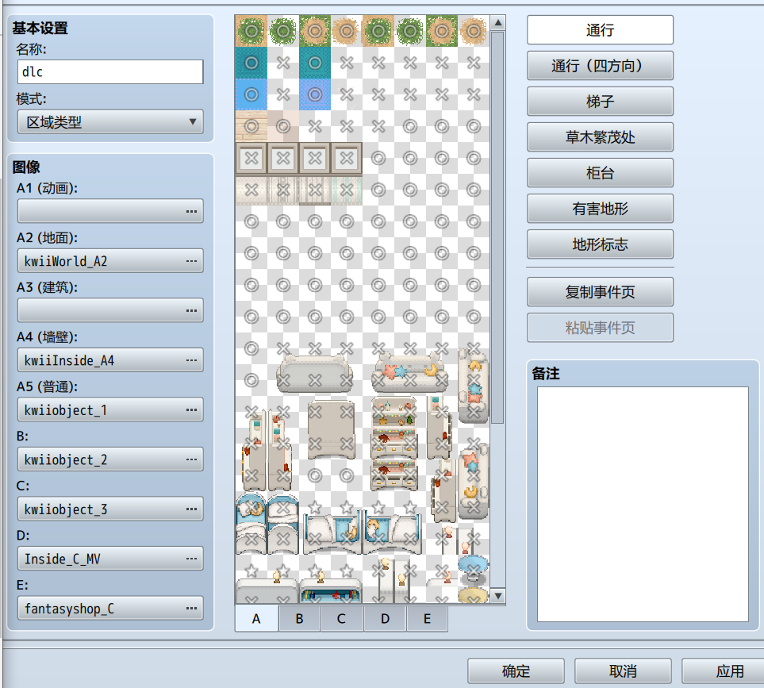Toggle passage on pink-beige floor tile
Viewport: 764px width, 688px height.
(283, 126)
